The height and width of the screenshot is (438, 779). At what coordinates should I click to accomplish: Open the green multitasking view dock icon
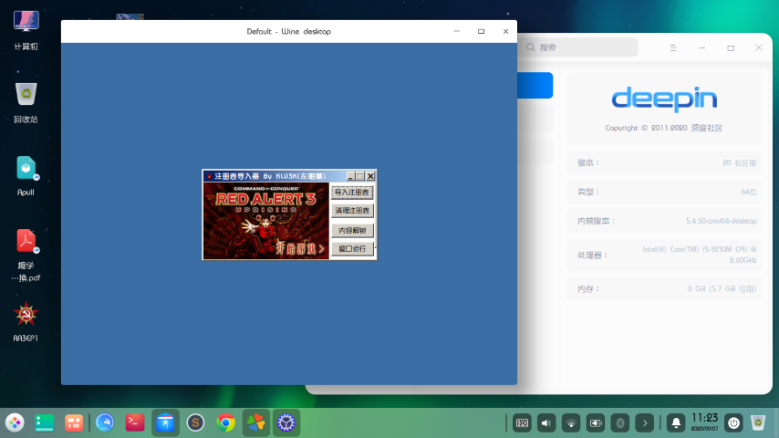[x=44, y=423]
